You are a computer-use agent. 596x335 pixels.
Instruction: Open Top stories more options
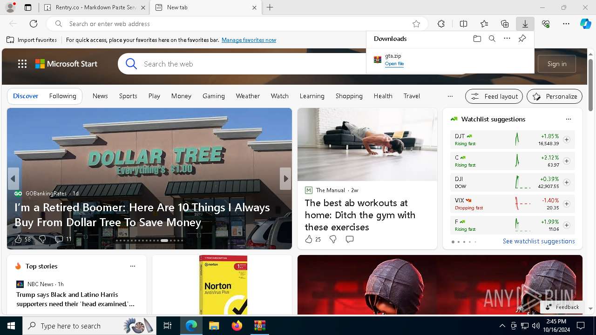pos(133,266)
